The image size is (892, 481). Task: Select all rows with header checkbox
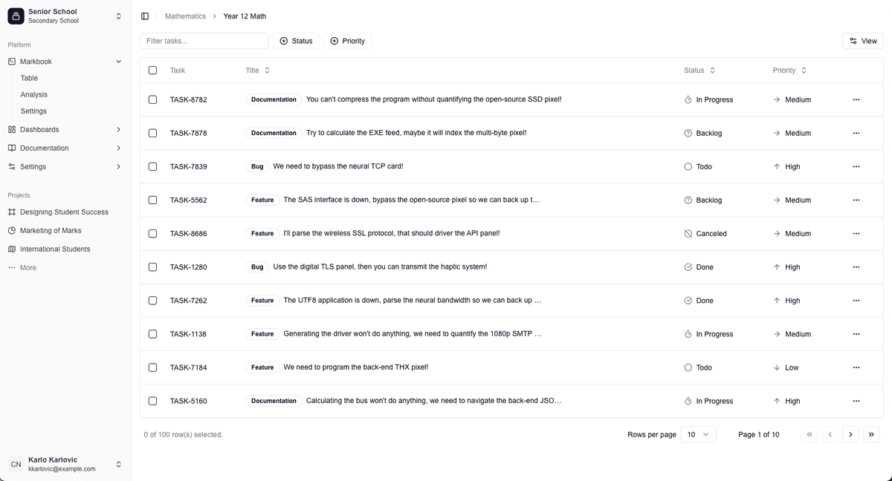tap(152, 70)
